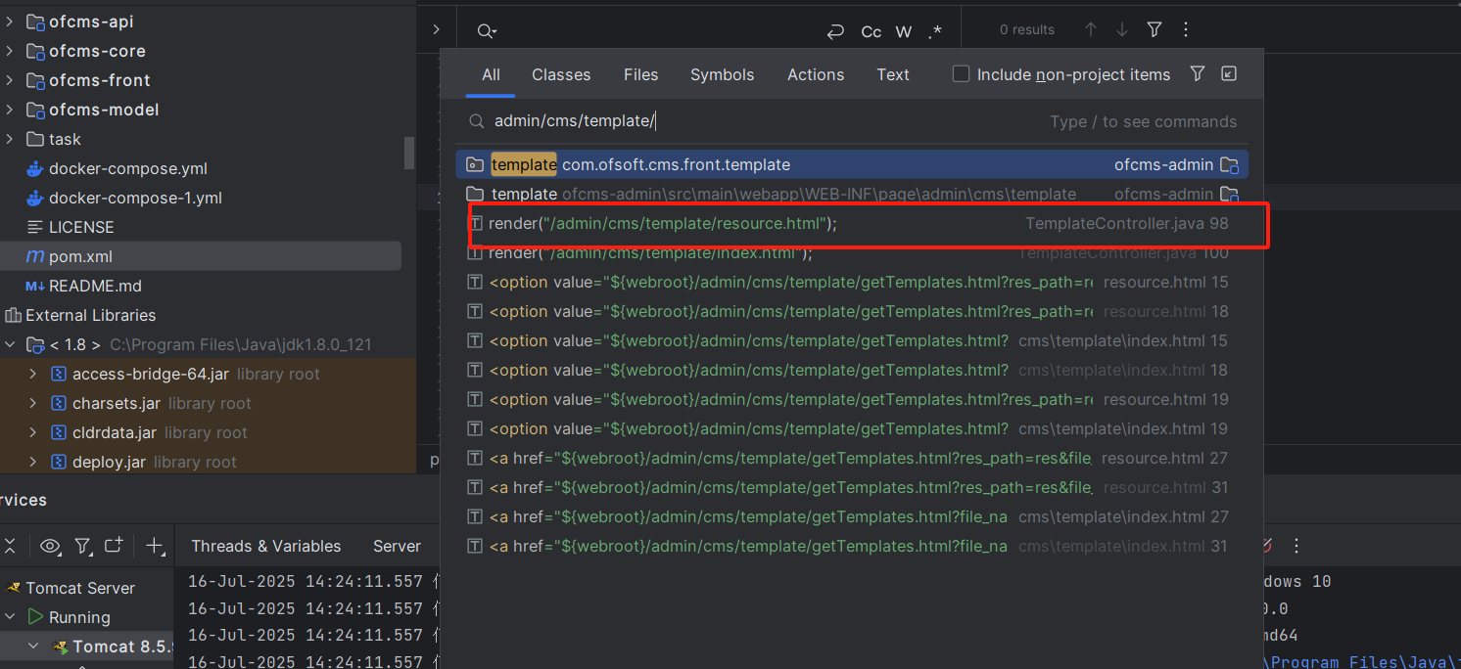This screenshot has height=669, width=1461.
Task: Click the LICENSE file text icon
Action: 35,227
